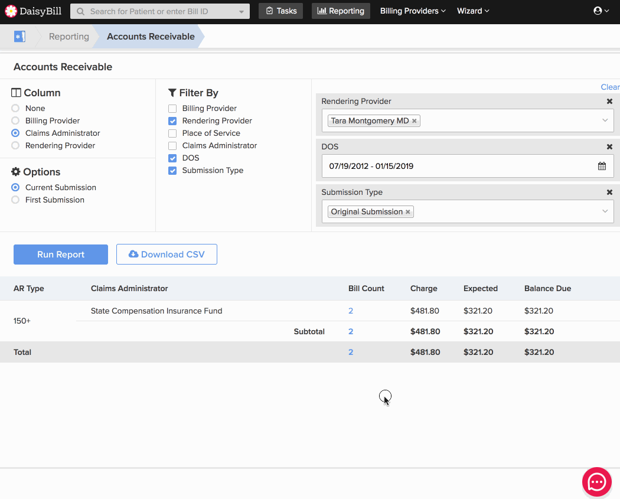Remove the Tara Montgomery MD tag
Viewport: 620px width, 499px height.
(414, 121)
